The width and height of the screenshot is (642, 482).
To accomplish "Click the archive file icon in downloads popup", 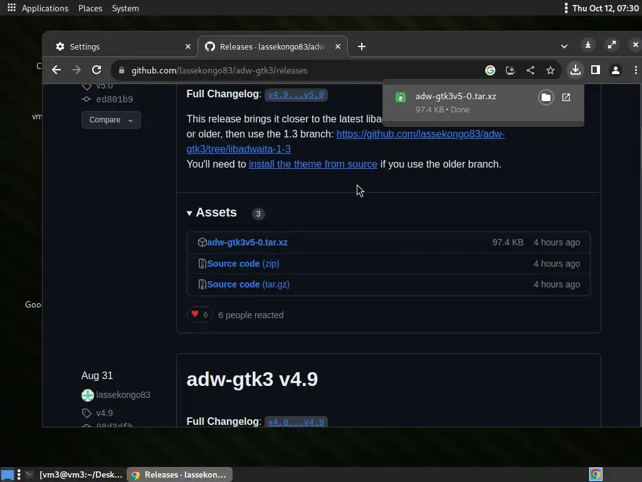I will 401,97.
